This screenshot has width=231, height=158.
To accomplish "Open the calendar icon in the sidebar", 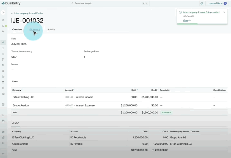I will point(3,121).
